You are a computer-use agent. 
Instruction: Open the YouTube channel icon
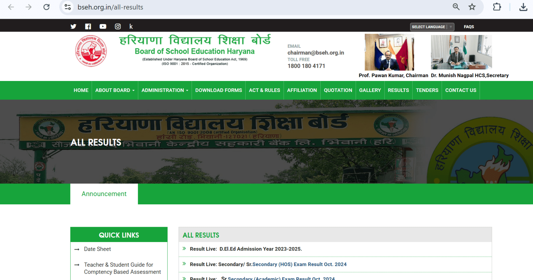point(103,27)
